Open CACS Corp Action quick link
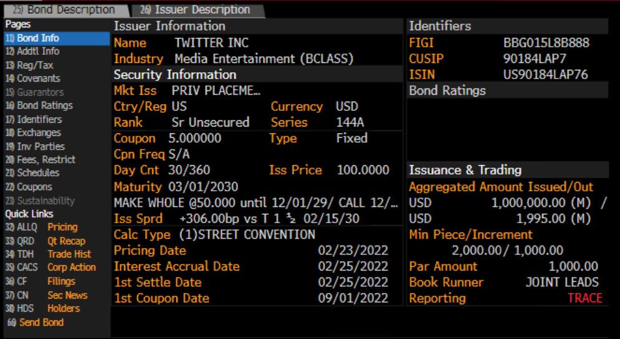 tap(50, 267)
